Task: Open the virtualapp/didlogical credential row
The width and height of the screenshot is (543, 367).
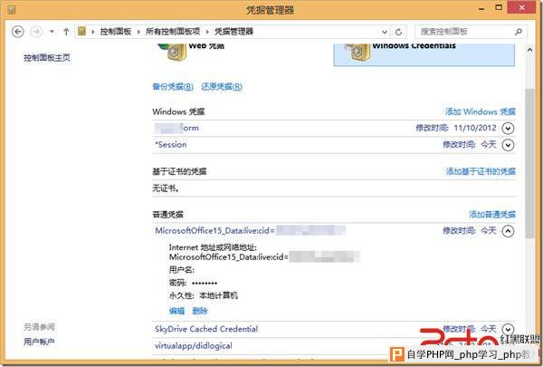Action: 334,346
